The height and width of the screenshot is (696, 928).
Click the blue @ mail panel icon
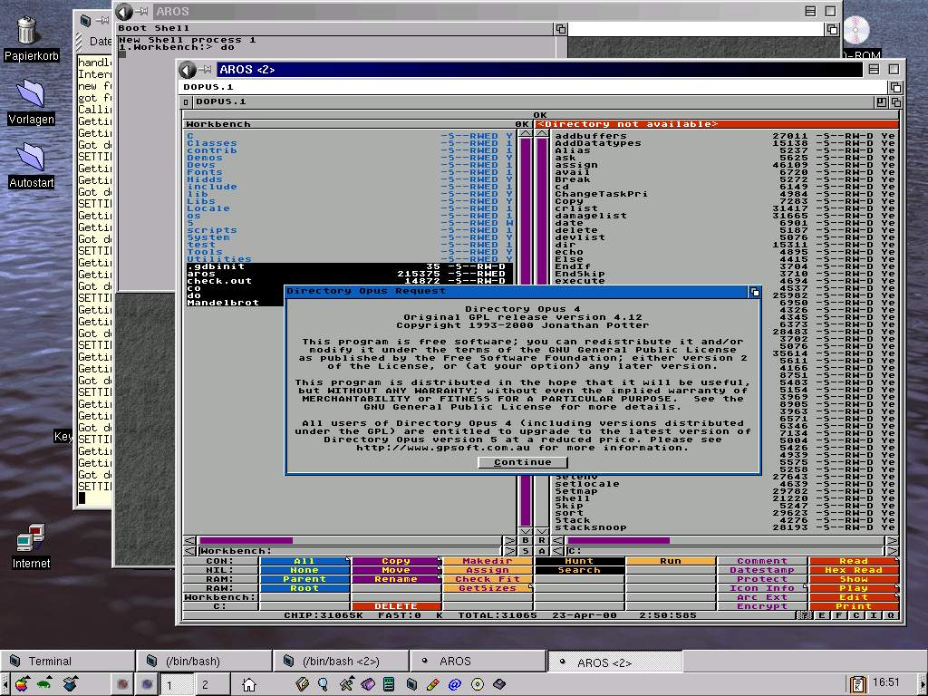455,685
